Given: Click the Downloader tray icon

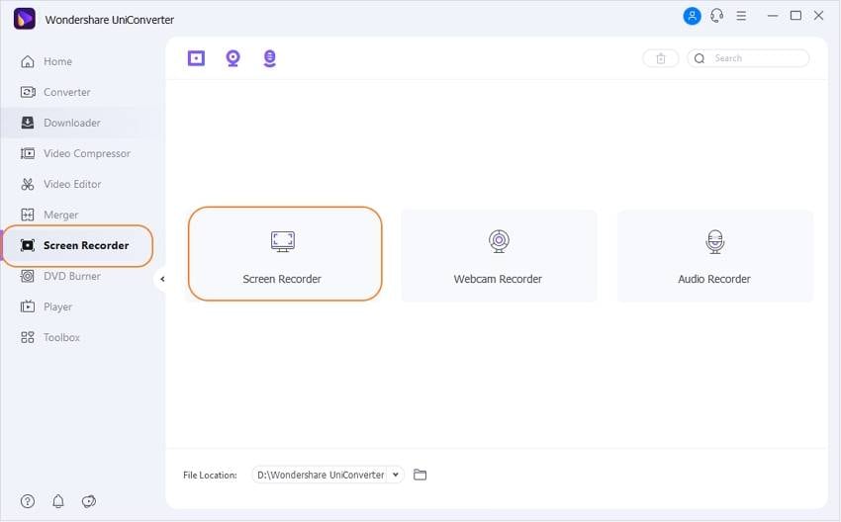Looking at the screenshot, I should (28, 123).
